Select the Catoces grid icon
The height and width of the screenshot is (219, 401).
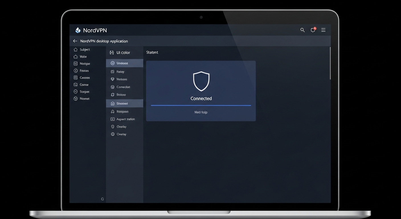click(x=75, y=78)
